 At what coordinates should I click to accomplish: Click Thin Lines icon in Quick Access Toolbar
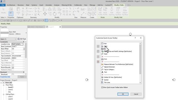pos(46,20)
